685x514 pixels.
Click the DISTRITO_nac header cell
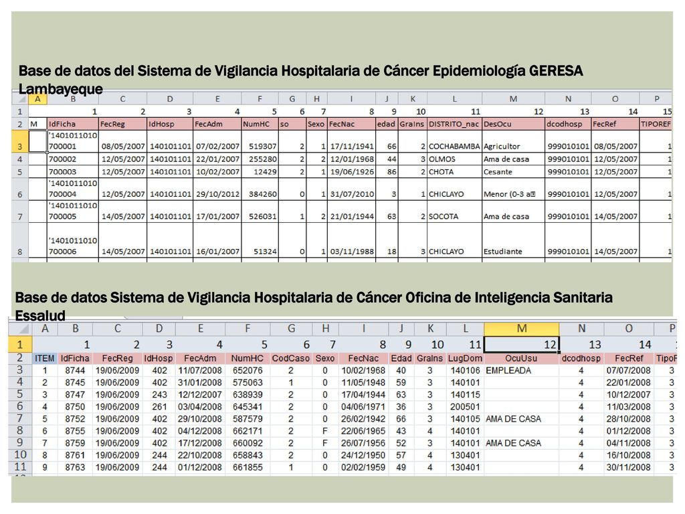pyautogui.click(x=454, y=124)
